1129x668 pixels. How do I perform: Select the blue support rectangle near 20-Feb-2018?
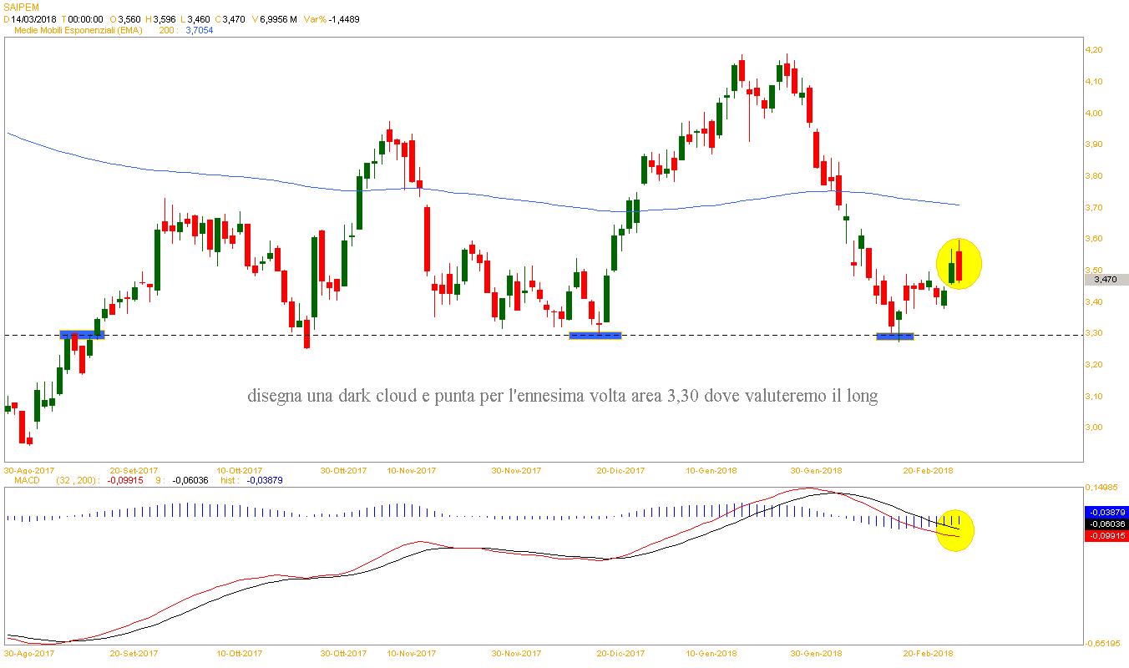point(894,337)
